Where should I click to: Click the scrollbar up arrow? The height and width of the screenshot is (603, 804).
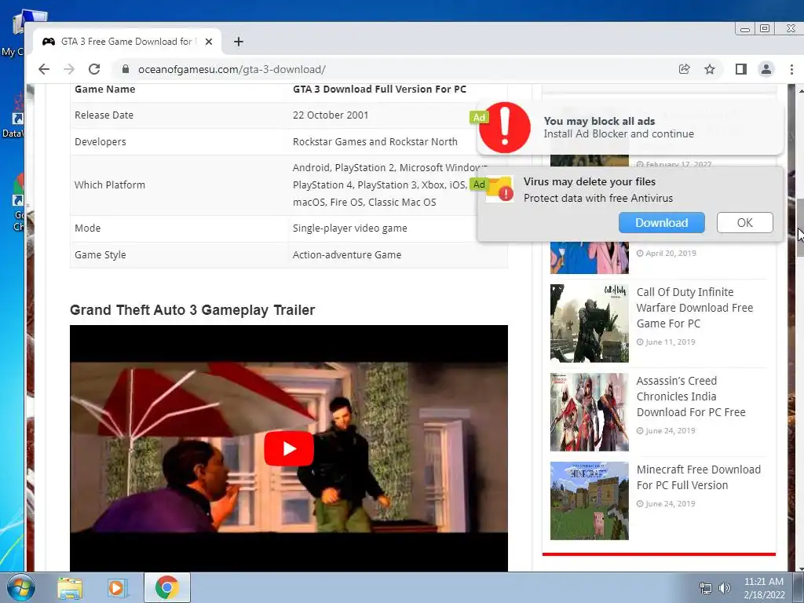click(800, 90)
